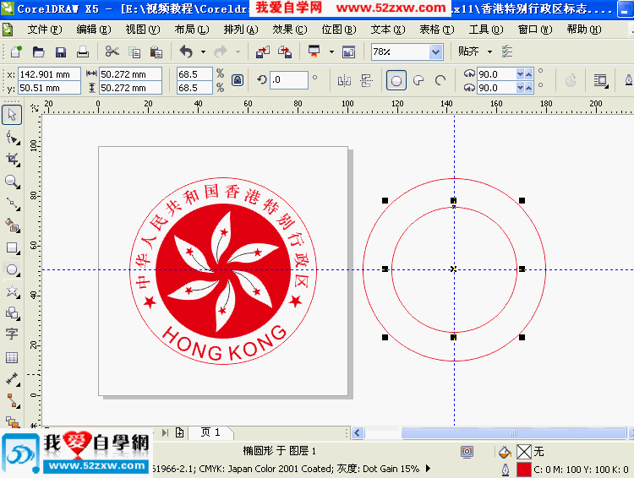Expand the color profile info arrow
Viewport: 634px width, 478px height.
coord(428,469)
